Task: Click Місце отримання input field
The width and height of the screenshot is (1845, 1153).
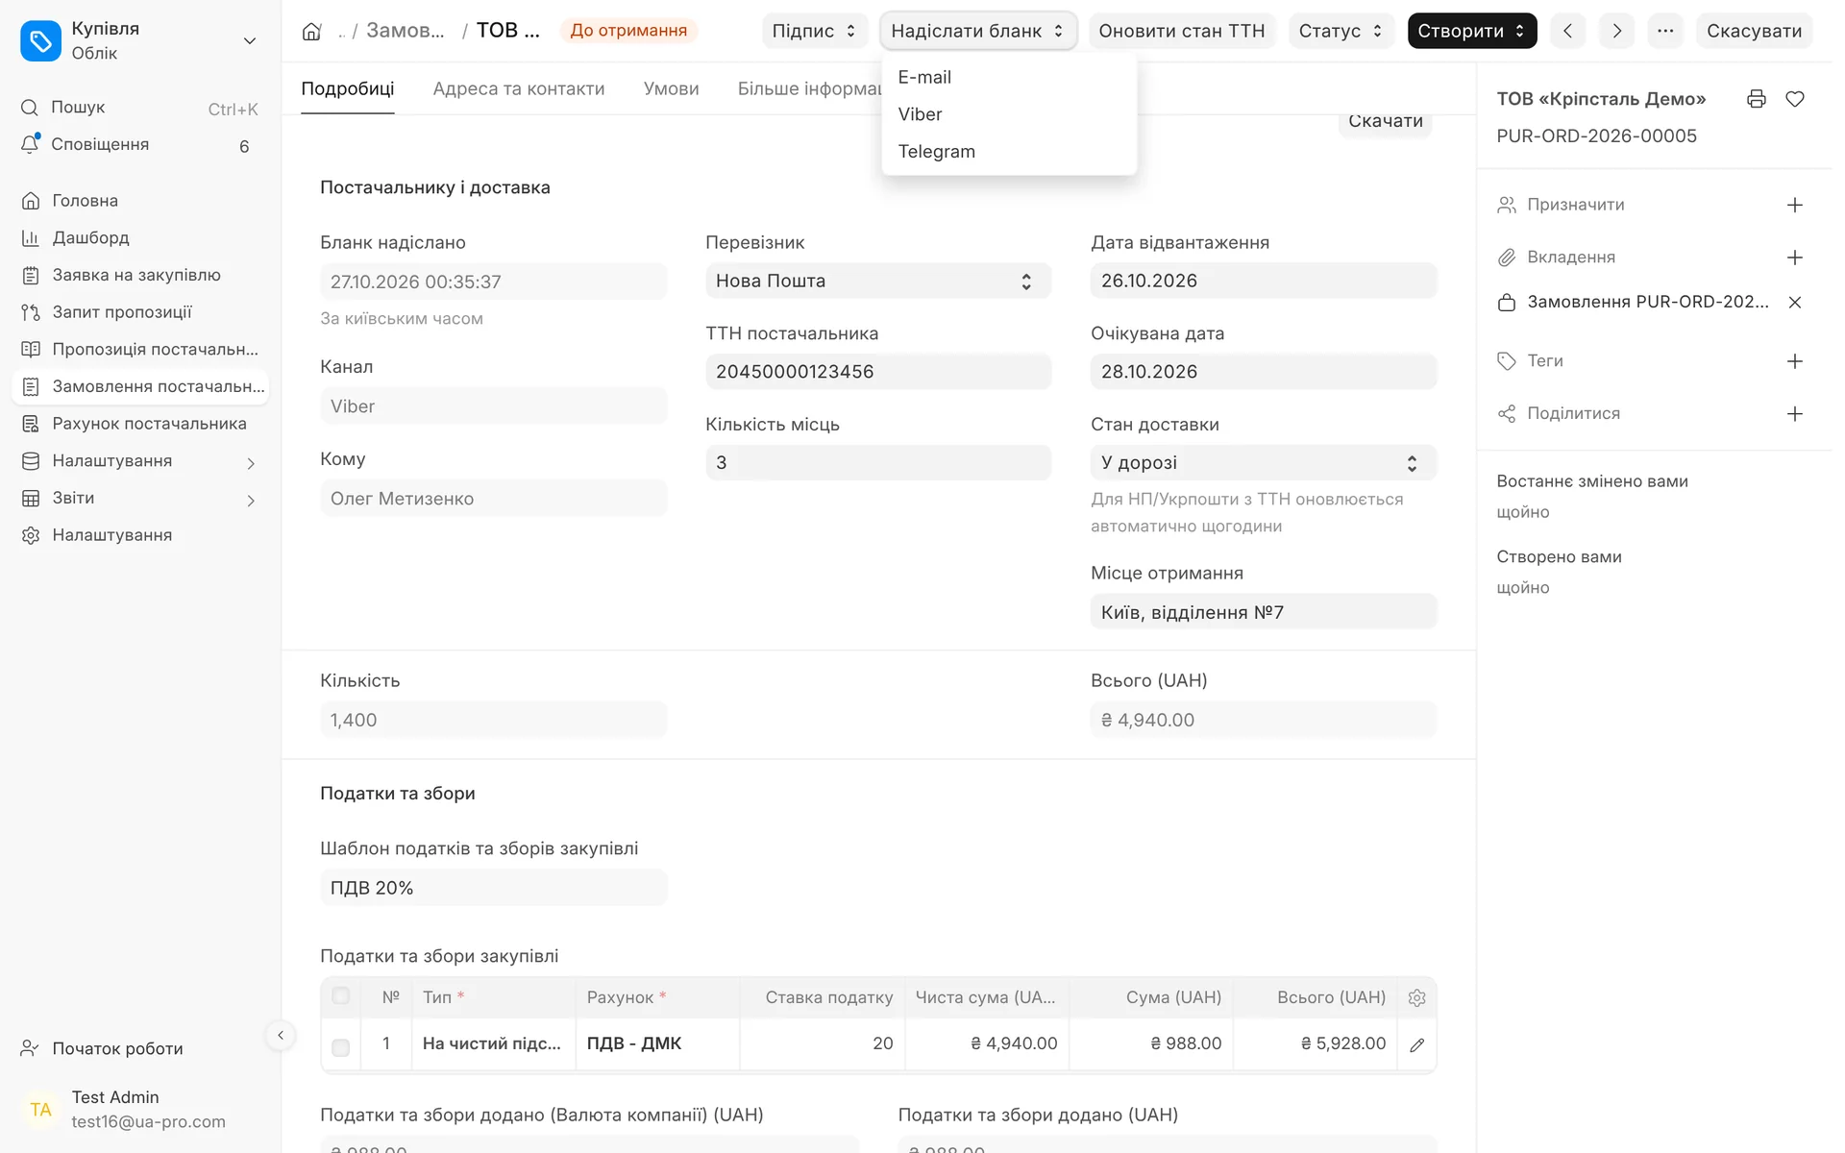Action: pyautogui.click(x=1263, y=612)
